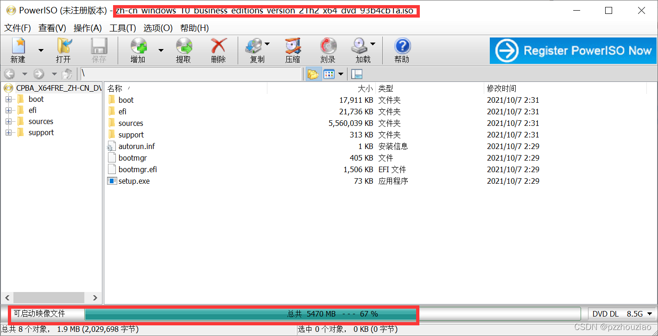Select the support folder in tree
The image size is (658, 336).
41,132
